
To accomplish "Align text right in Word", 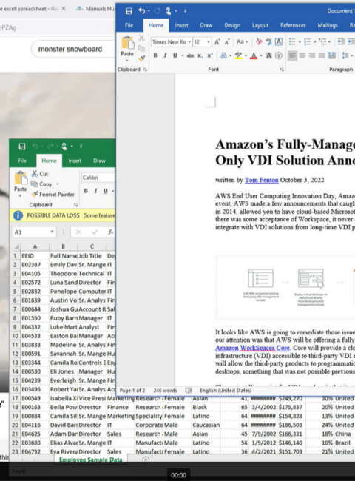I will click(x=312, y=55).
